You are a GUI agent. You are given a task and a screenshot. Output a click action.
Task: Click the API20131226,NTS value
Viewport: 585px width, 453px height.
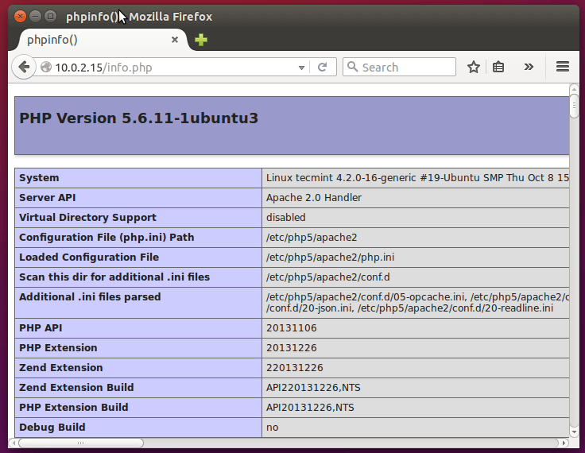[x=310, y=407]
